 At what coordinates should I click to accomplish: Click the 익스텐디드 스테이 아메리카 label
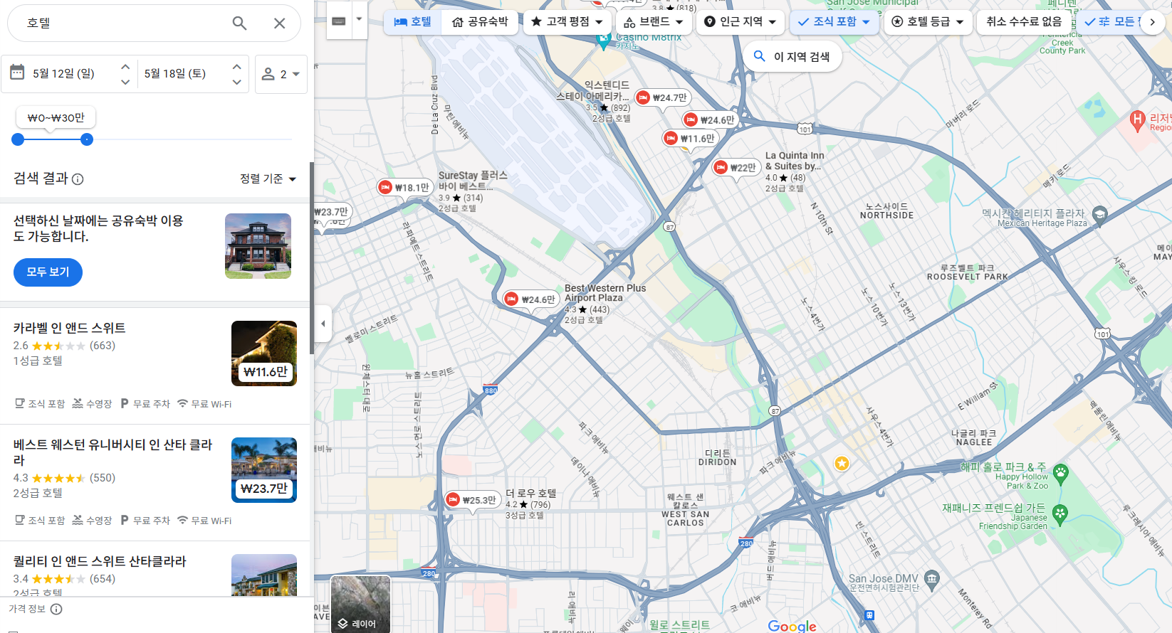(x=593, y=90)
